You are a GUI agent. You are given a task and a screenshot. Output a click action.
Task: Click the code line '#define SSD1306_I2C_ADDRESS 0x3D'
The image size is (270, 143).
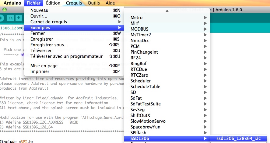39,122
